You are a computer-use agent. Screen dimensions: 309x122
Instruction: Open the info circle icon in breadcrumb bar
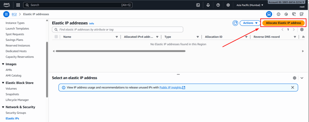(279, 14)
